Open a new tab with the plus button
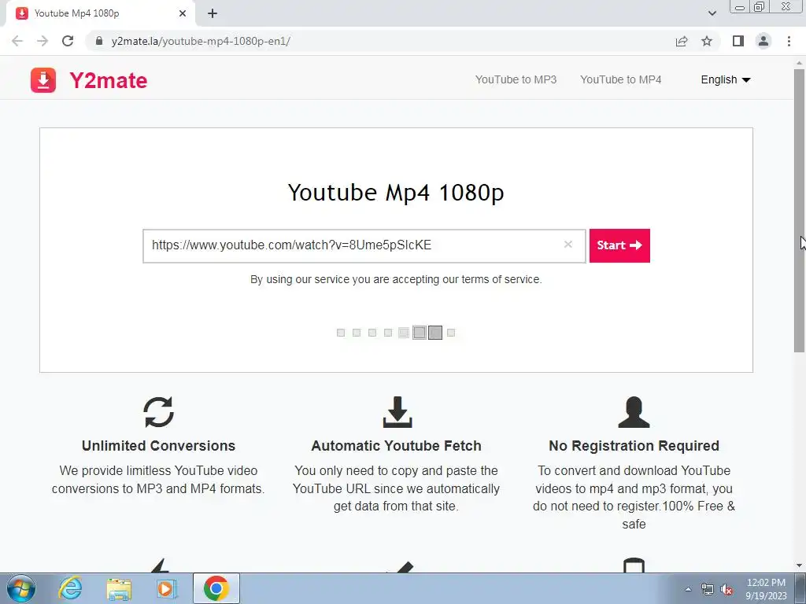Image resolution: width=806 pixels, height=604 pixels. point(213,13)
